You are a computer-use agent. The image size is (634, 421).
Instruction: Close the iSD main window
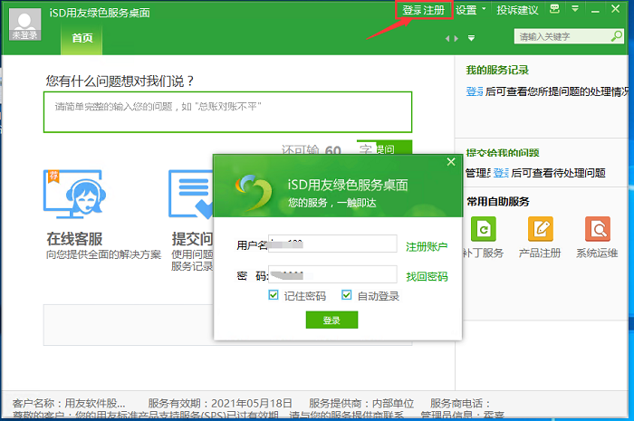pos(615,9)
